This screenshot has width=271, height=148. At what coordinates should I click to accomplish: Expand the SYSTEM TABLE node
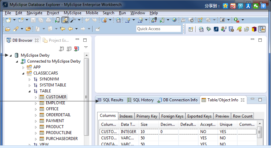click(29, 85)
